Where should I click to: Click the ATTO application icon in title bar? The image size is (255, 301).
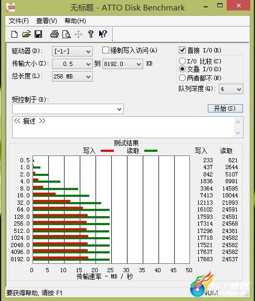[x=10, y=8]
